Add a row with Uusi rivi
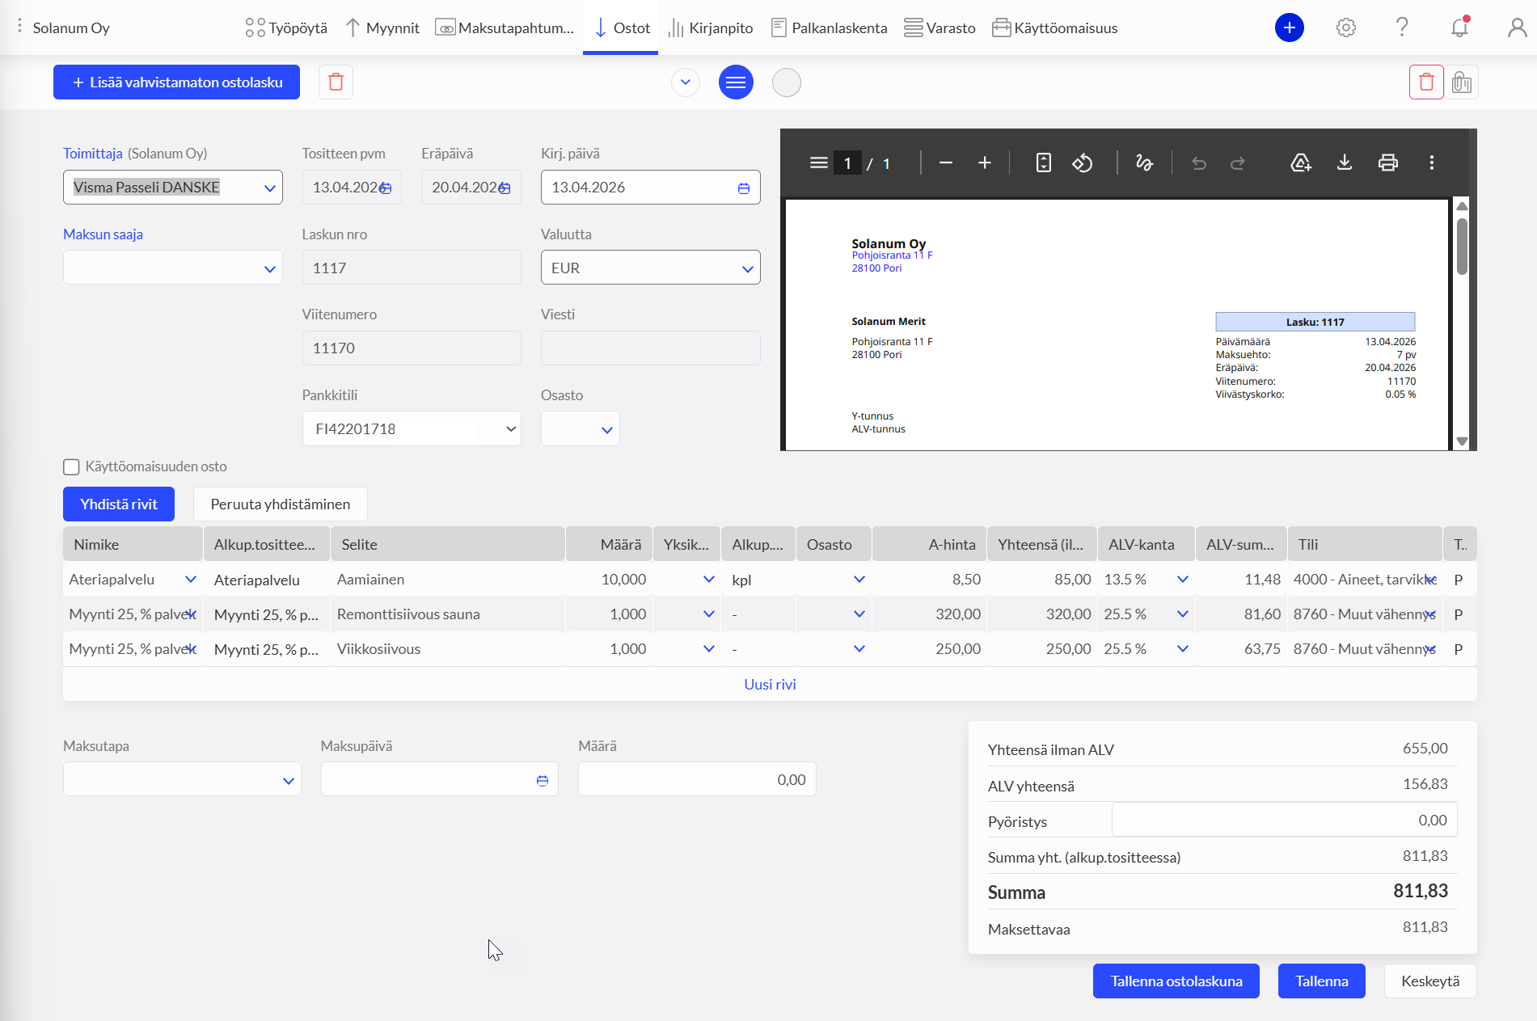1537x1021 pixels. (770, 684)
